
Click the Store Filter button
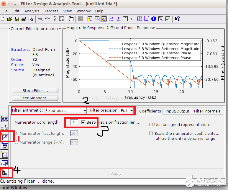[x=35, y=91]
